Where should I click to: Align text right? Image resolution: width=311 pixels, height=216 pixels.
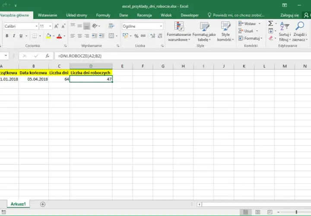[x=87, y=36]
